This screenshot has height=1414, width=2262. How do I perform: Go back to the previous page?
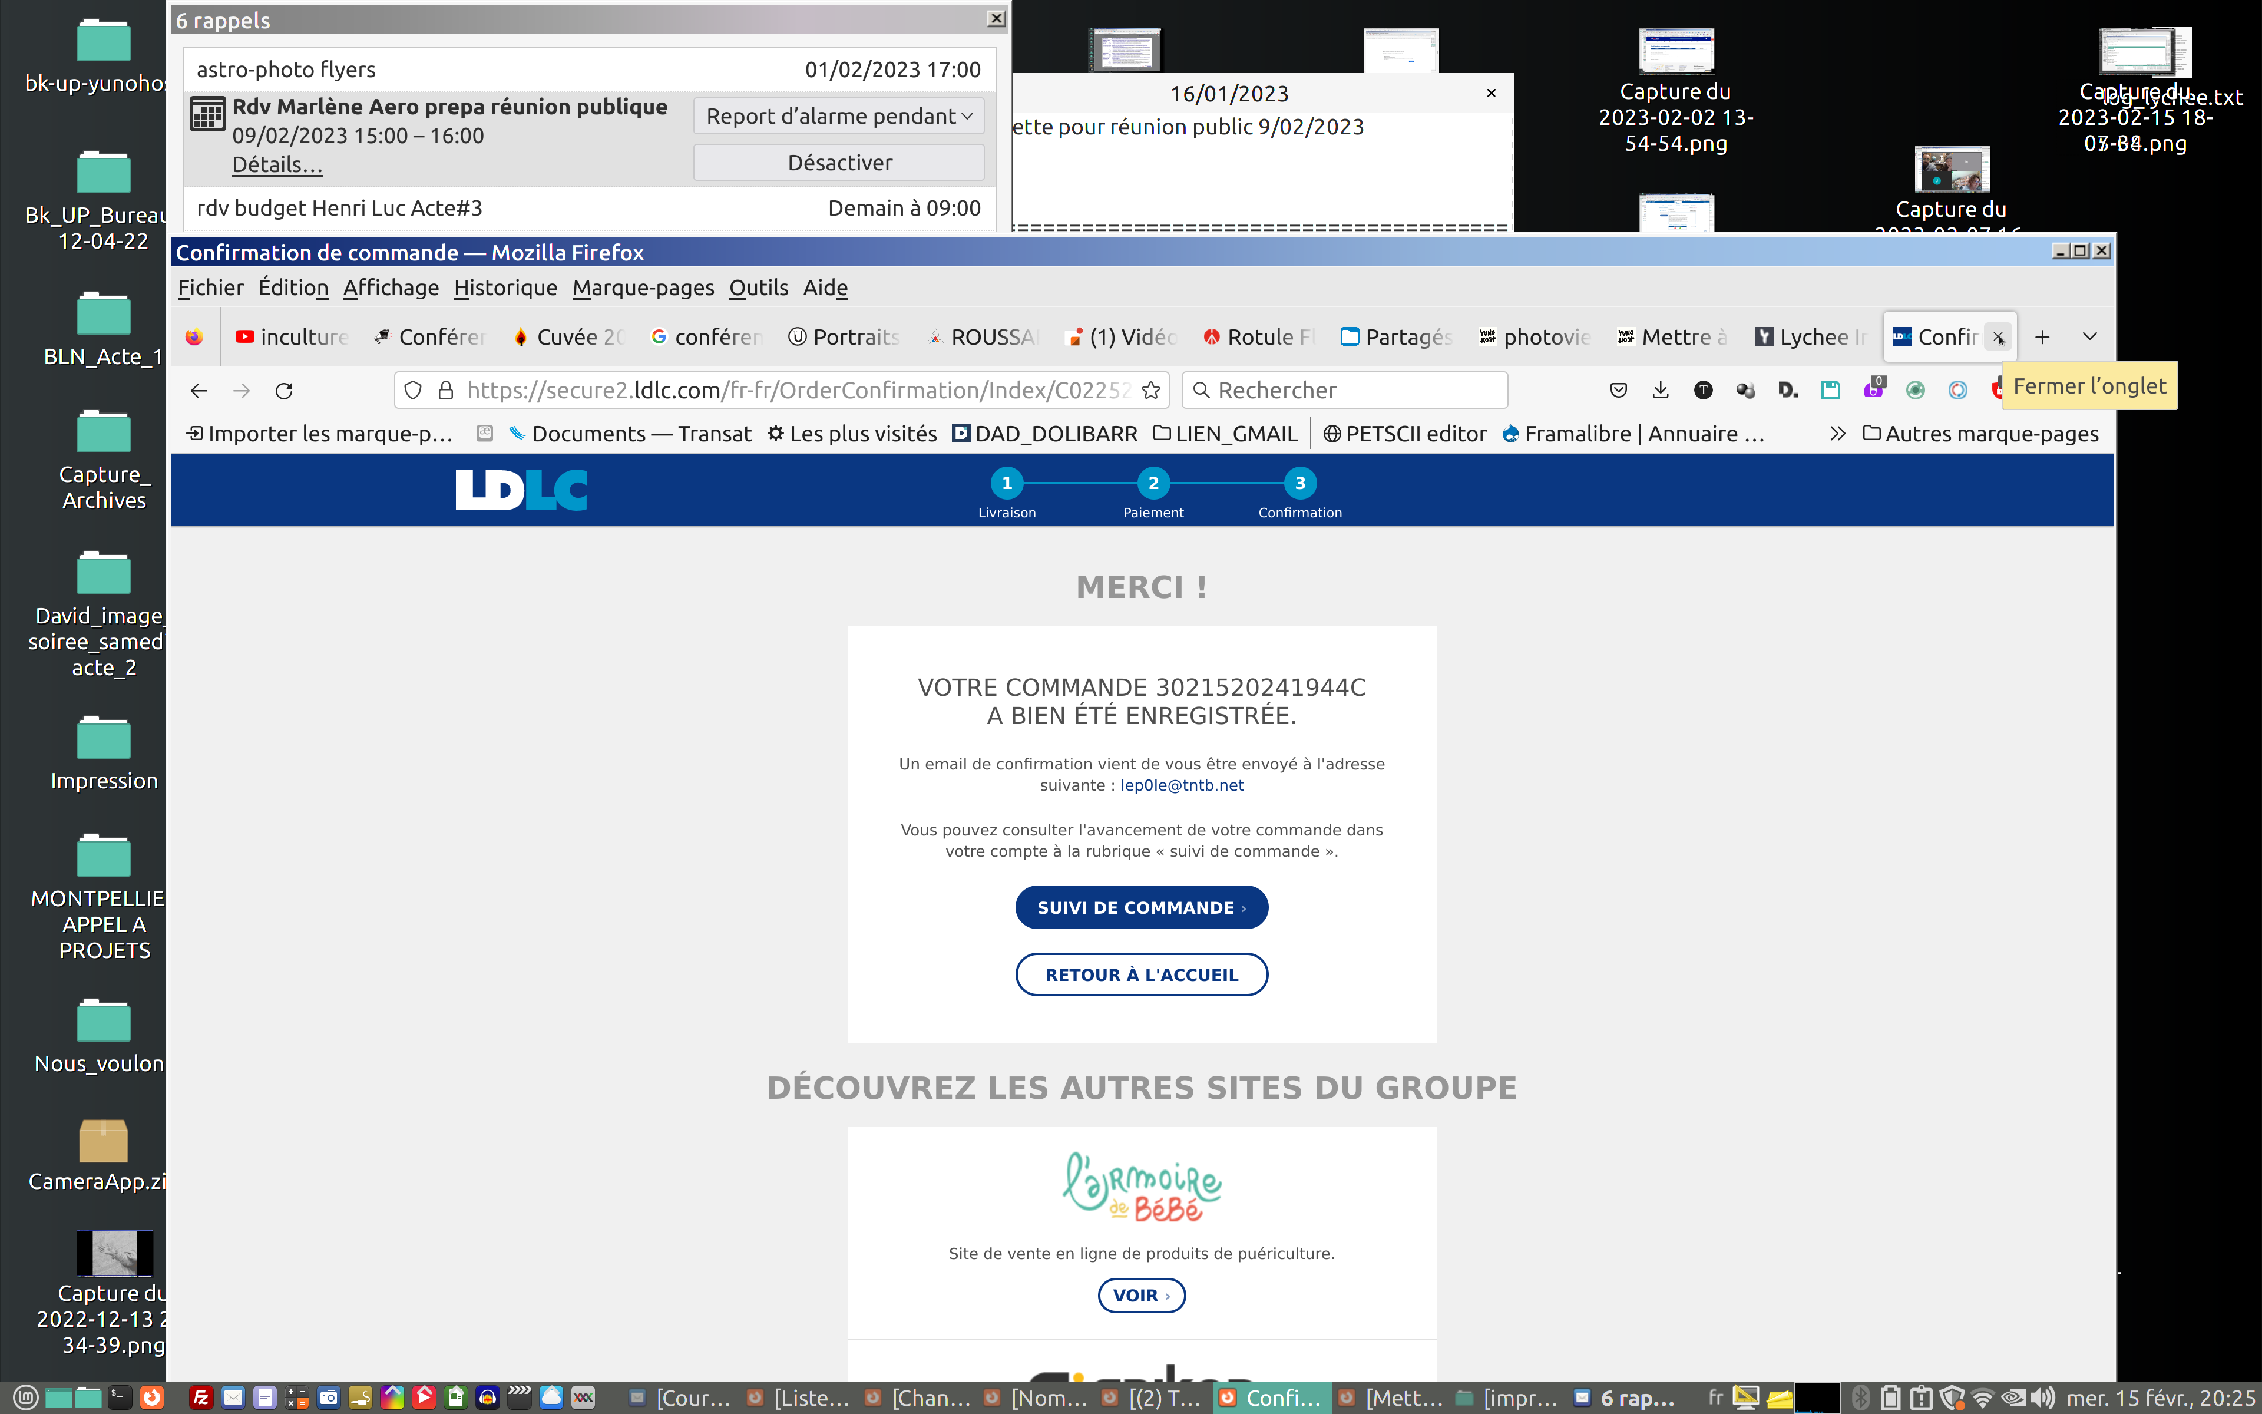(x=198, y=390)
